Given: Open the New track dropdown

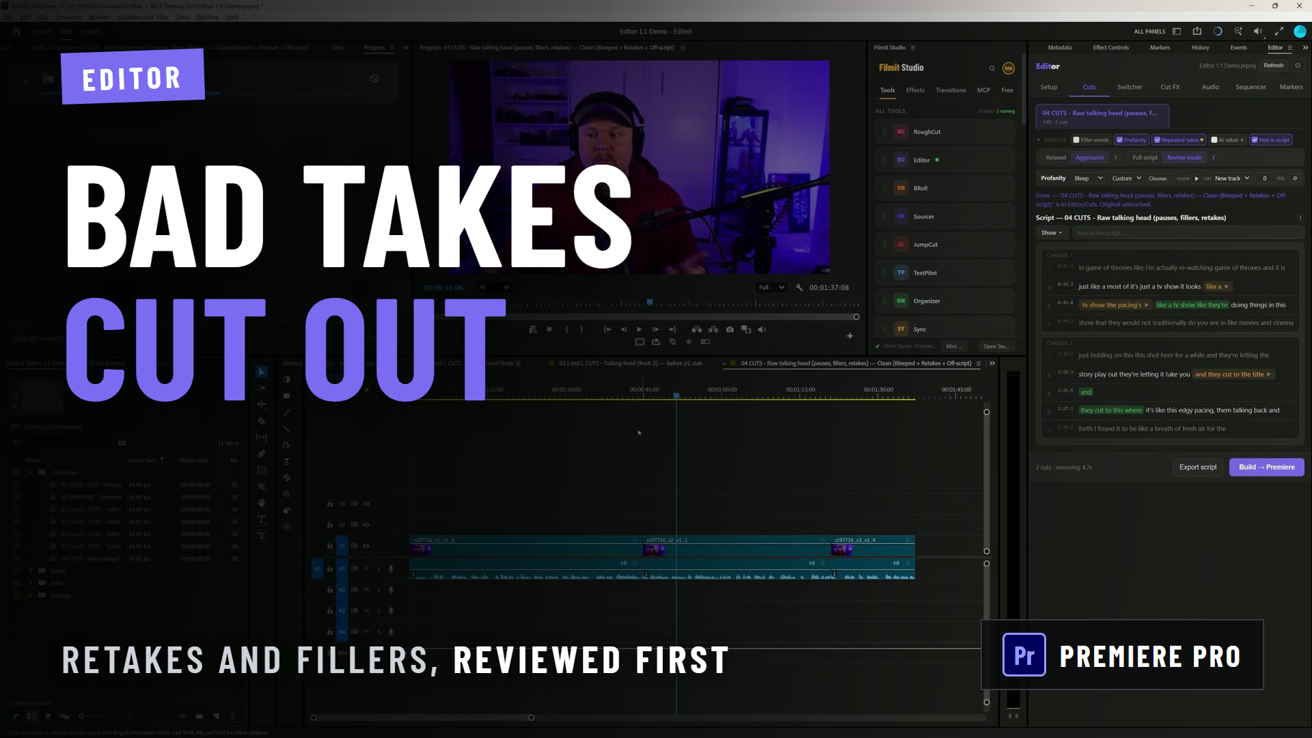Looking at the screenshot, I should coord(1232,178).
